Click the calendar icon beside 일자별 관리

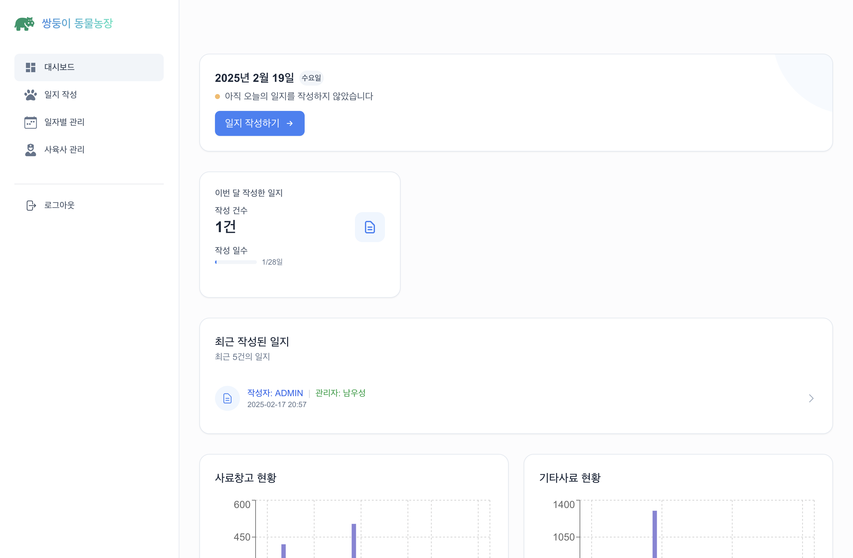point(31,122)
